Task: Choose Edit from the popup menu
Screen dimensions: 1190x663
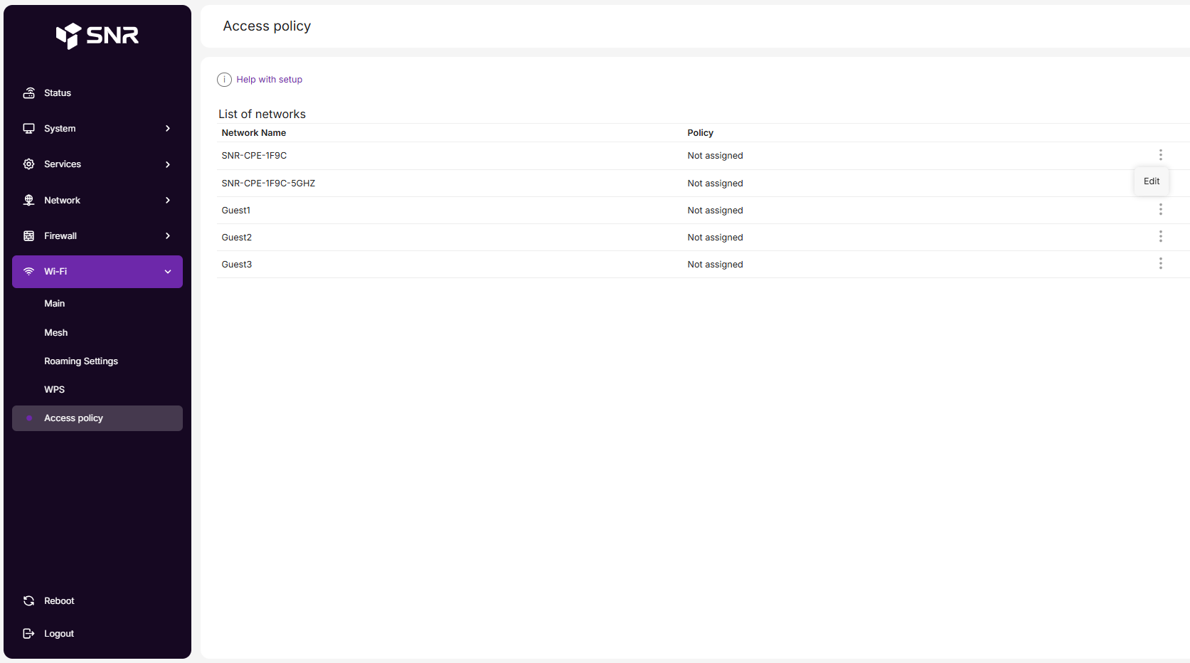Action: click(x=1151, y=181)
